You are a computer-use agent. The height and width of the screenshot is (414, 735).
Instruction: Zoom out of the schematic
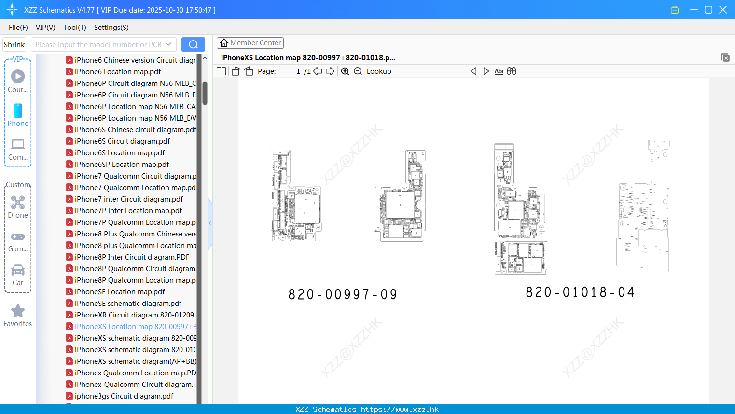coord(358,71)
